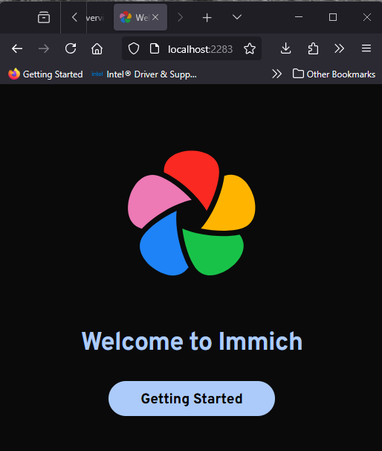Switch to the previous tab labeled 'ervi'
This screenshot has width=382, height=451.
(x=95, y=18)
